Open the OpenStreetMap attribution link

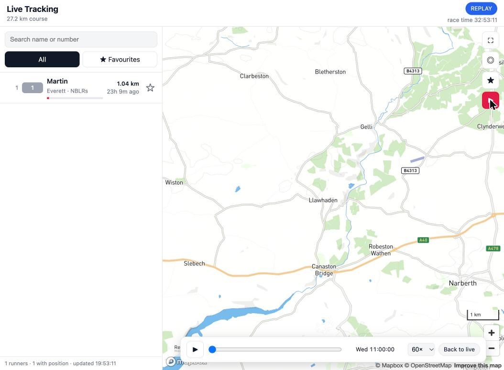[x=428, y=366]
